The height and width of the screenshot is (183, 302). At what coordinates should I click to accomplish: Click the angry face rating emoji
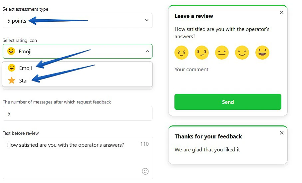click(181, 53)
